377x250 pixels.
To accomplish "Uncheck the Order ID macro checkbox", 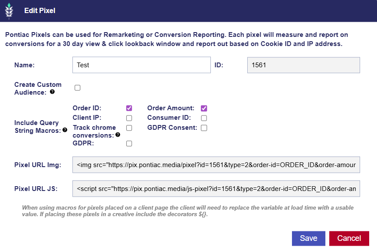I will tap(129, 108).
